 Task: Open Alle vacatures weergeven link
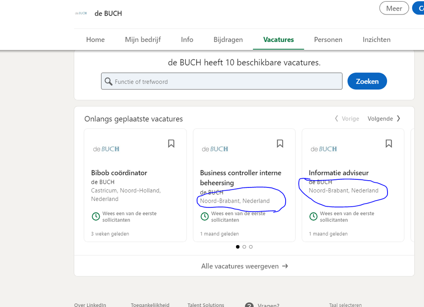tap(244, 266)
